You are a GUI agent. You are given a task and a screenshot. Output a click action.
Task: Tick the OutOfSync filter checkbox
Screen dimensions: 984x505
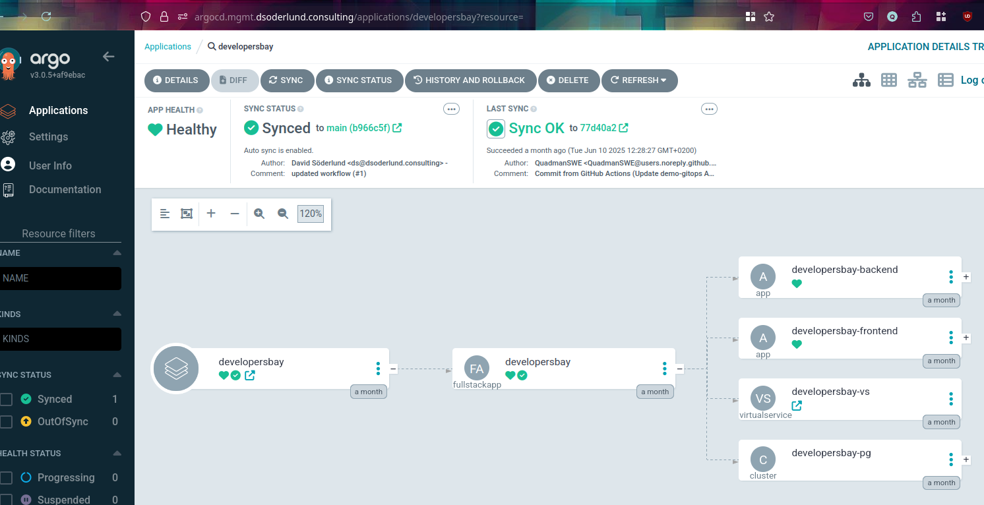pyautogui.click(x=6, y=422)
